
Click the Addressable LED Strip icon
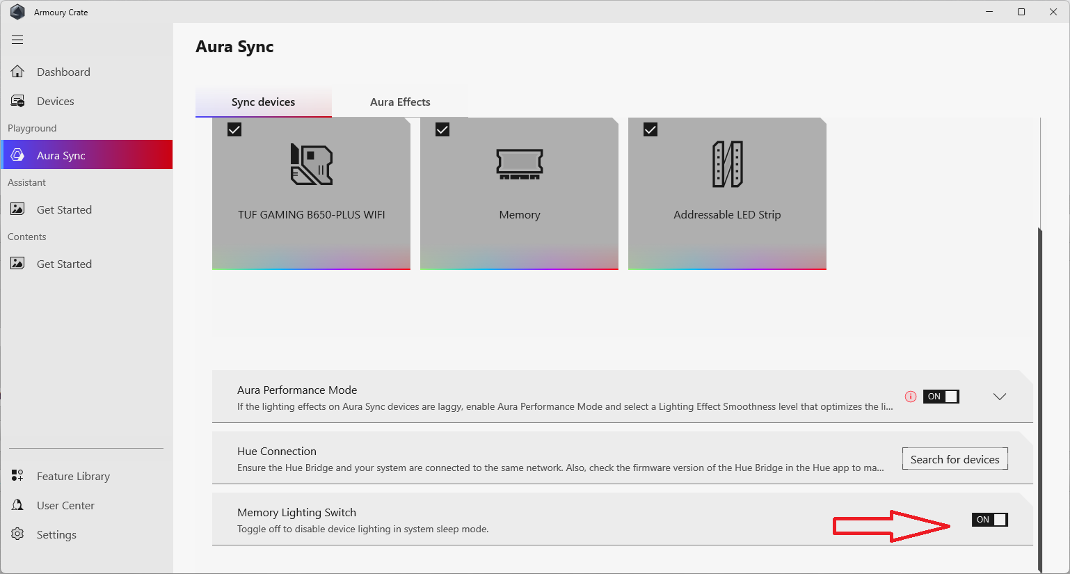coord(728,164)
